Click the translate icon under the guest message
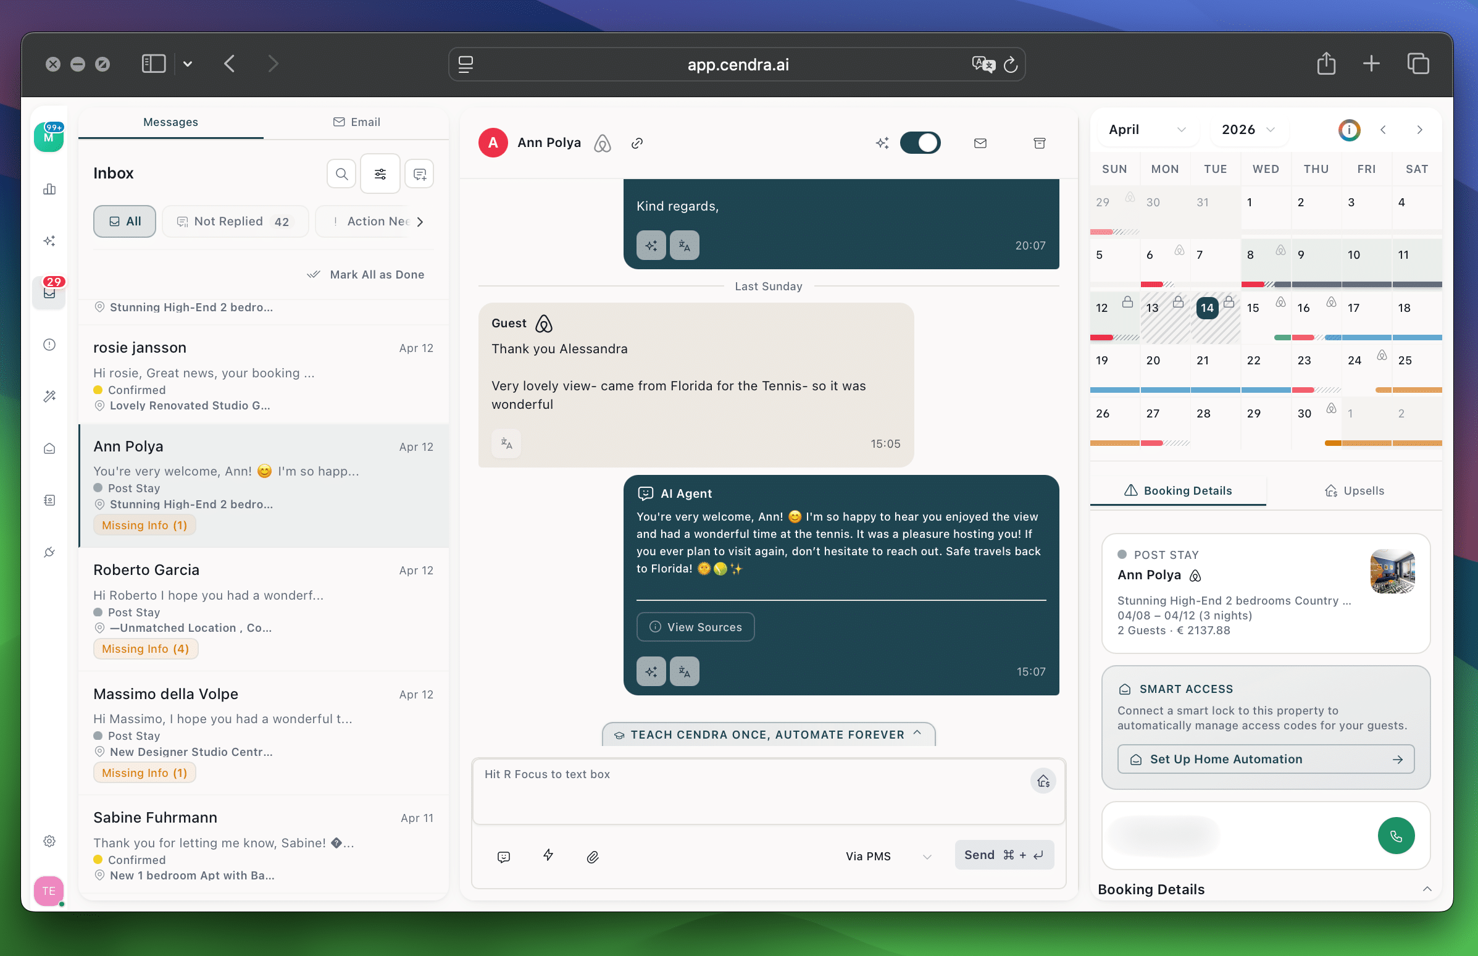 506,443
